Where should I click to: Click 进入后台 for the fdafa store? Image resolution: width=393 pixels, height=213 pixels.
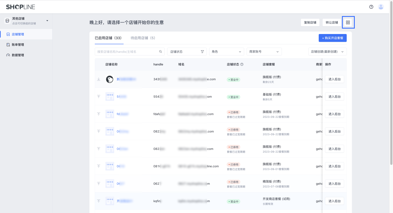(335, 114)
